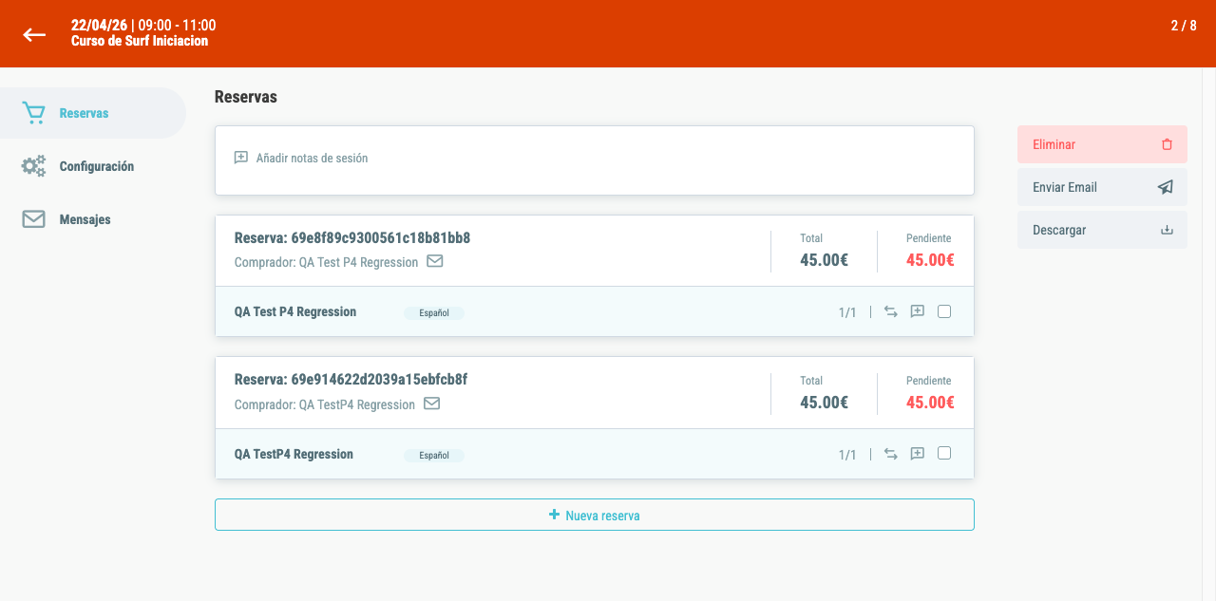Click the envelope icon beside QA TestP4 Regression buyer
This screenshot has height=601, width=1216.
pos(432,404)
